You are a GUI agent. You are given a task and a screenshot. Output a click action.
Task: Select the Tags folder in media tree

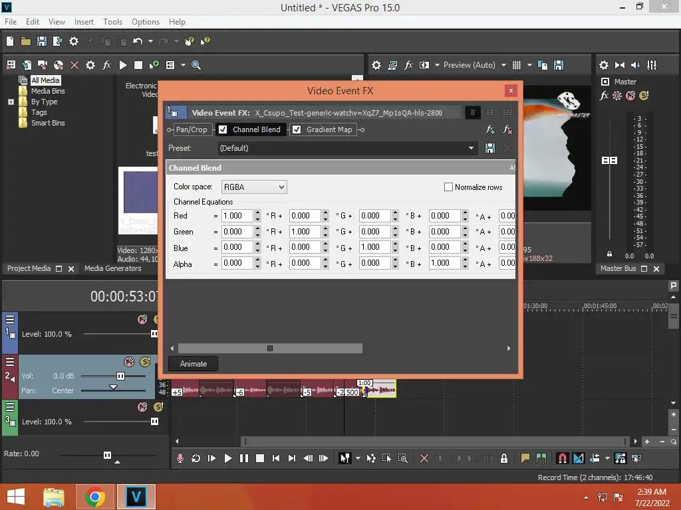pyautogui.click(x=39, y=112)
